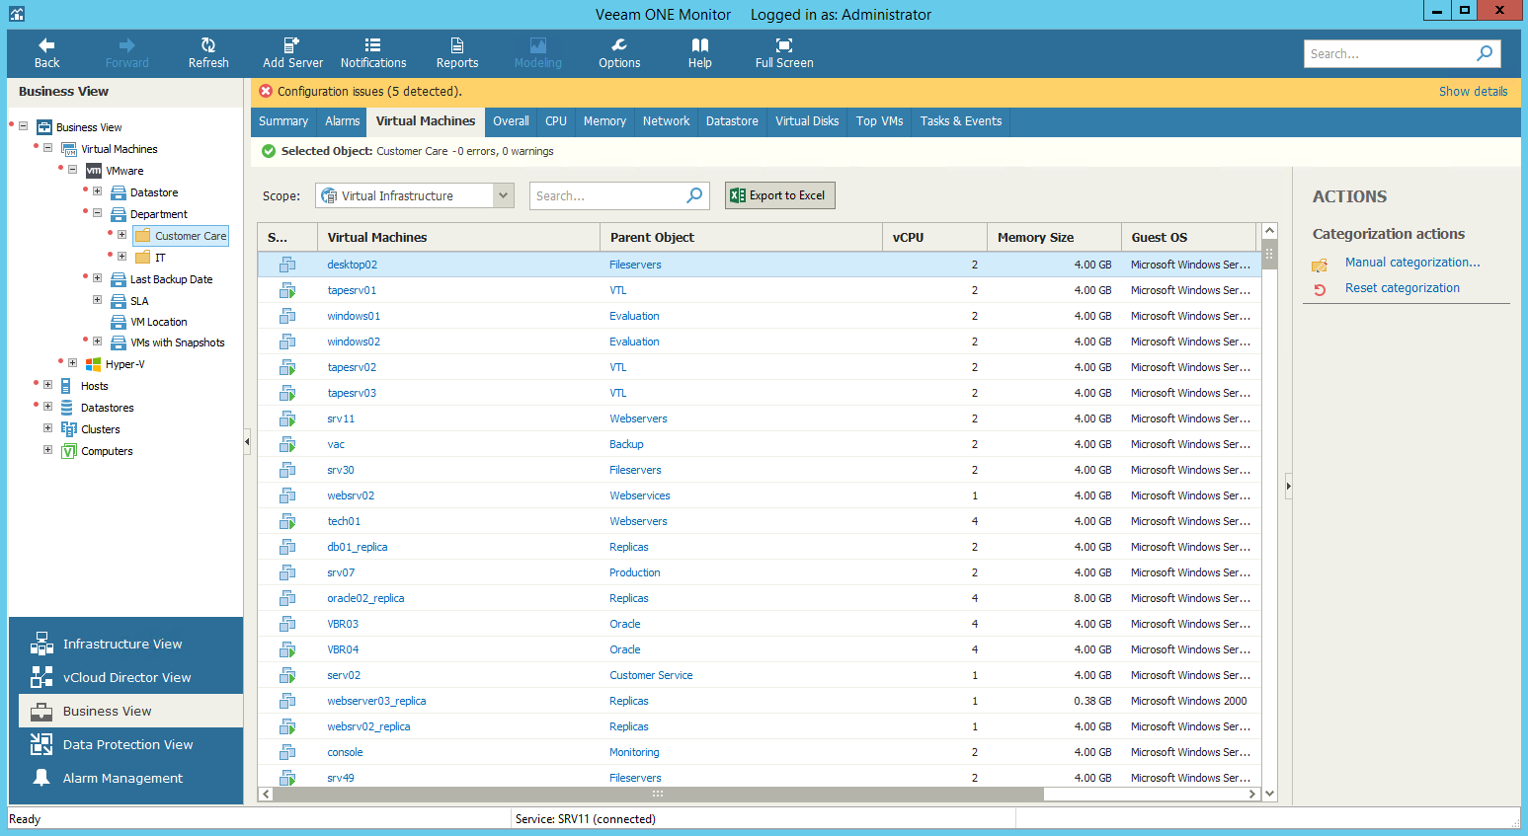This screenshot has width=1528, height=836.
Task: Click the Hyper-V tree node icon
Action: (x=94, y=364)
